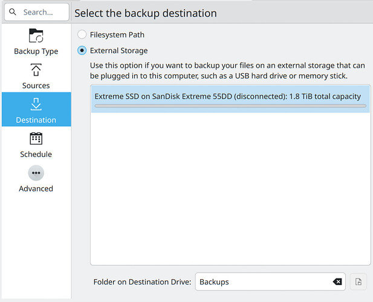Select the External Storage radio button

point(82,51)
